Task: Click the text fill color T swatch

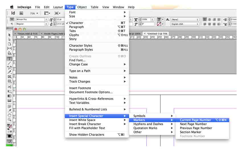Action: click(159, 19)
